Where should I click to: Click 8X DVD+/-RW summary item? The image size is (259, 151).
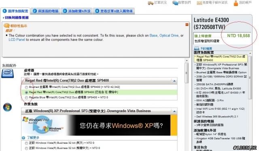tap(219, 89)
